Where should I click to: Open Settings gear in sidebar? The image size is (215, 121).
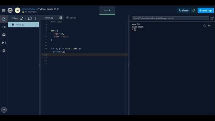tap(4, 51)
